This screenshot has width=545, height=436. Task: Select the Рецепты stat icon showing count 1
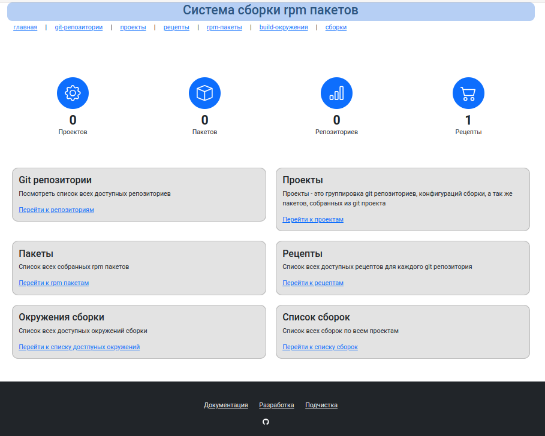pyautogui.click(x=468, y=93)
